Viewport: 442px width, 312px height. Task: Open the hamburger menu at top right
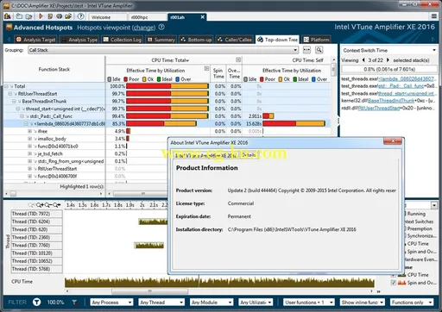pos(434,16)
